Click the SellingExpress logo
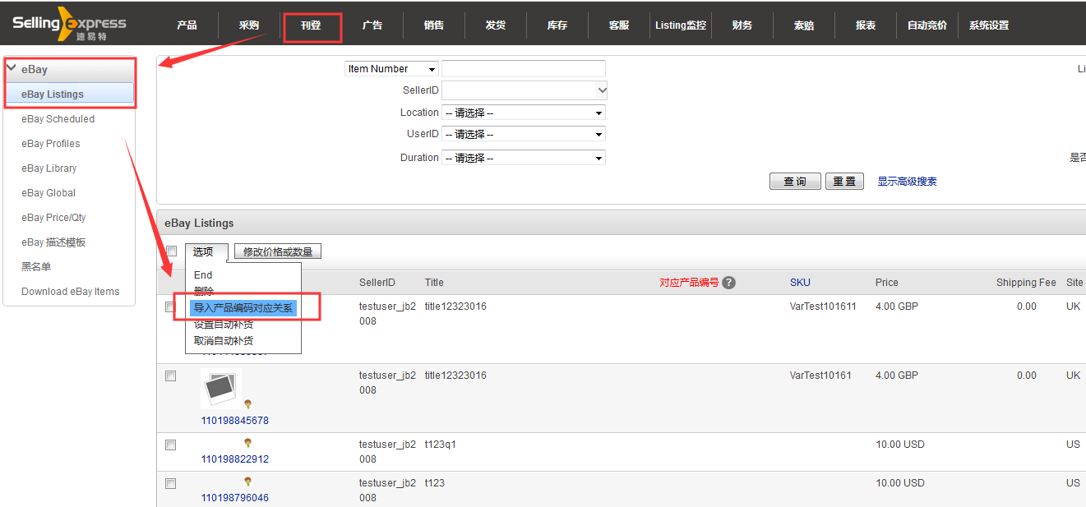The width and height of the screenshot is (1086, 507). pos(70,24)
